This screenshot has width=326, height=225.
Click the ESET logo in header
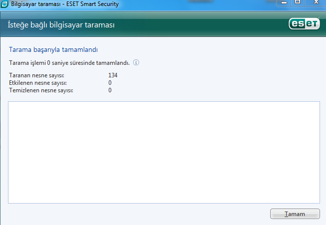304,24
